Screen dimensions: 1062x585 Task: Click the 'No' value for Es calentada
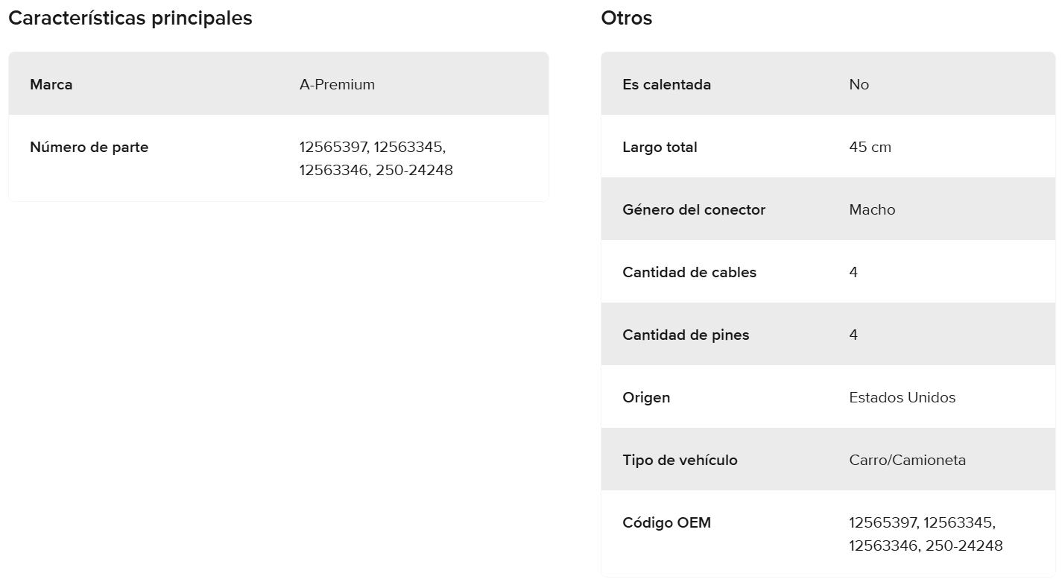pyautogui.click(x=859, y=84)
